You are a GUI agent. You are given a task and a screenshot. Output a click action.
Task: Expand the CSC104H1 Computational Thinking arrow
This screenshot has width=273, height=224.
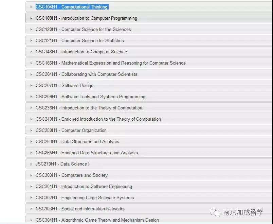click(31, 7)
